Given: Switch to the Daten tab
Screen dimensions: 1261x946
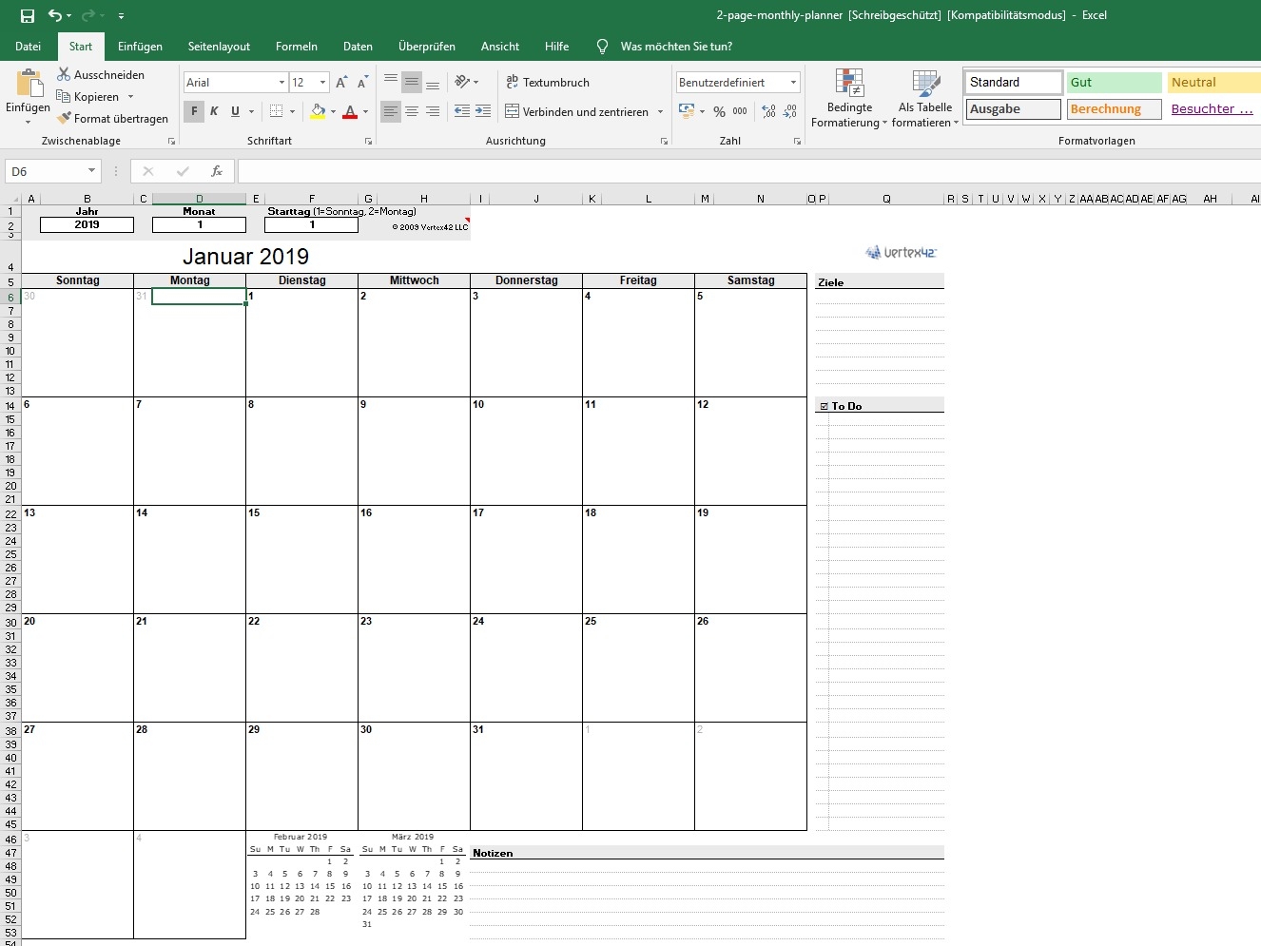Looking at the screenshot, I should pos(358,46).
